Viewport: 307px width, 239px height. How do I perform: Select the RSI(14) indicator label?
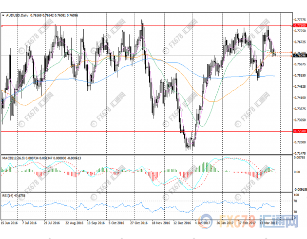7,196
